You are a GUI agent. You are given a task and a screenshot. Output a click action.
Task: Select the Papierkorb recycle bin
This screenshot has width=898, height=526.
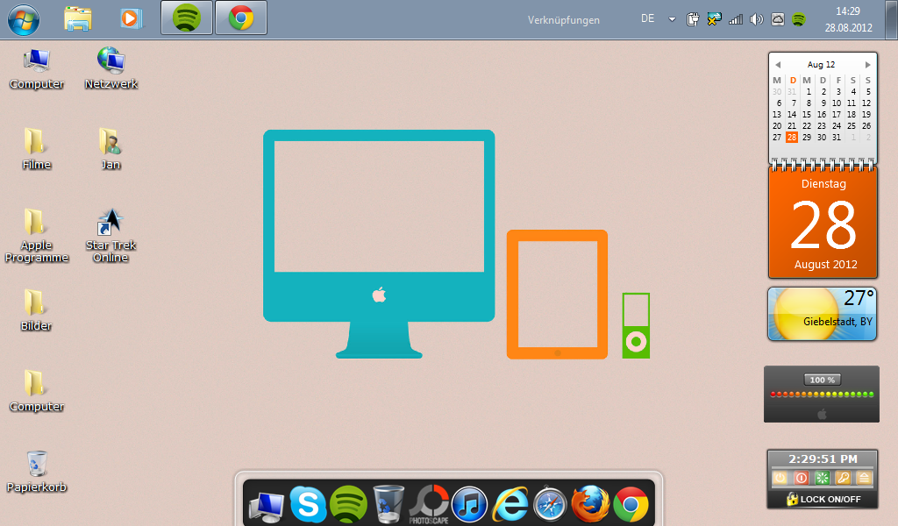coord(37,472)
